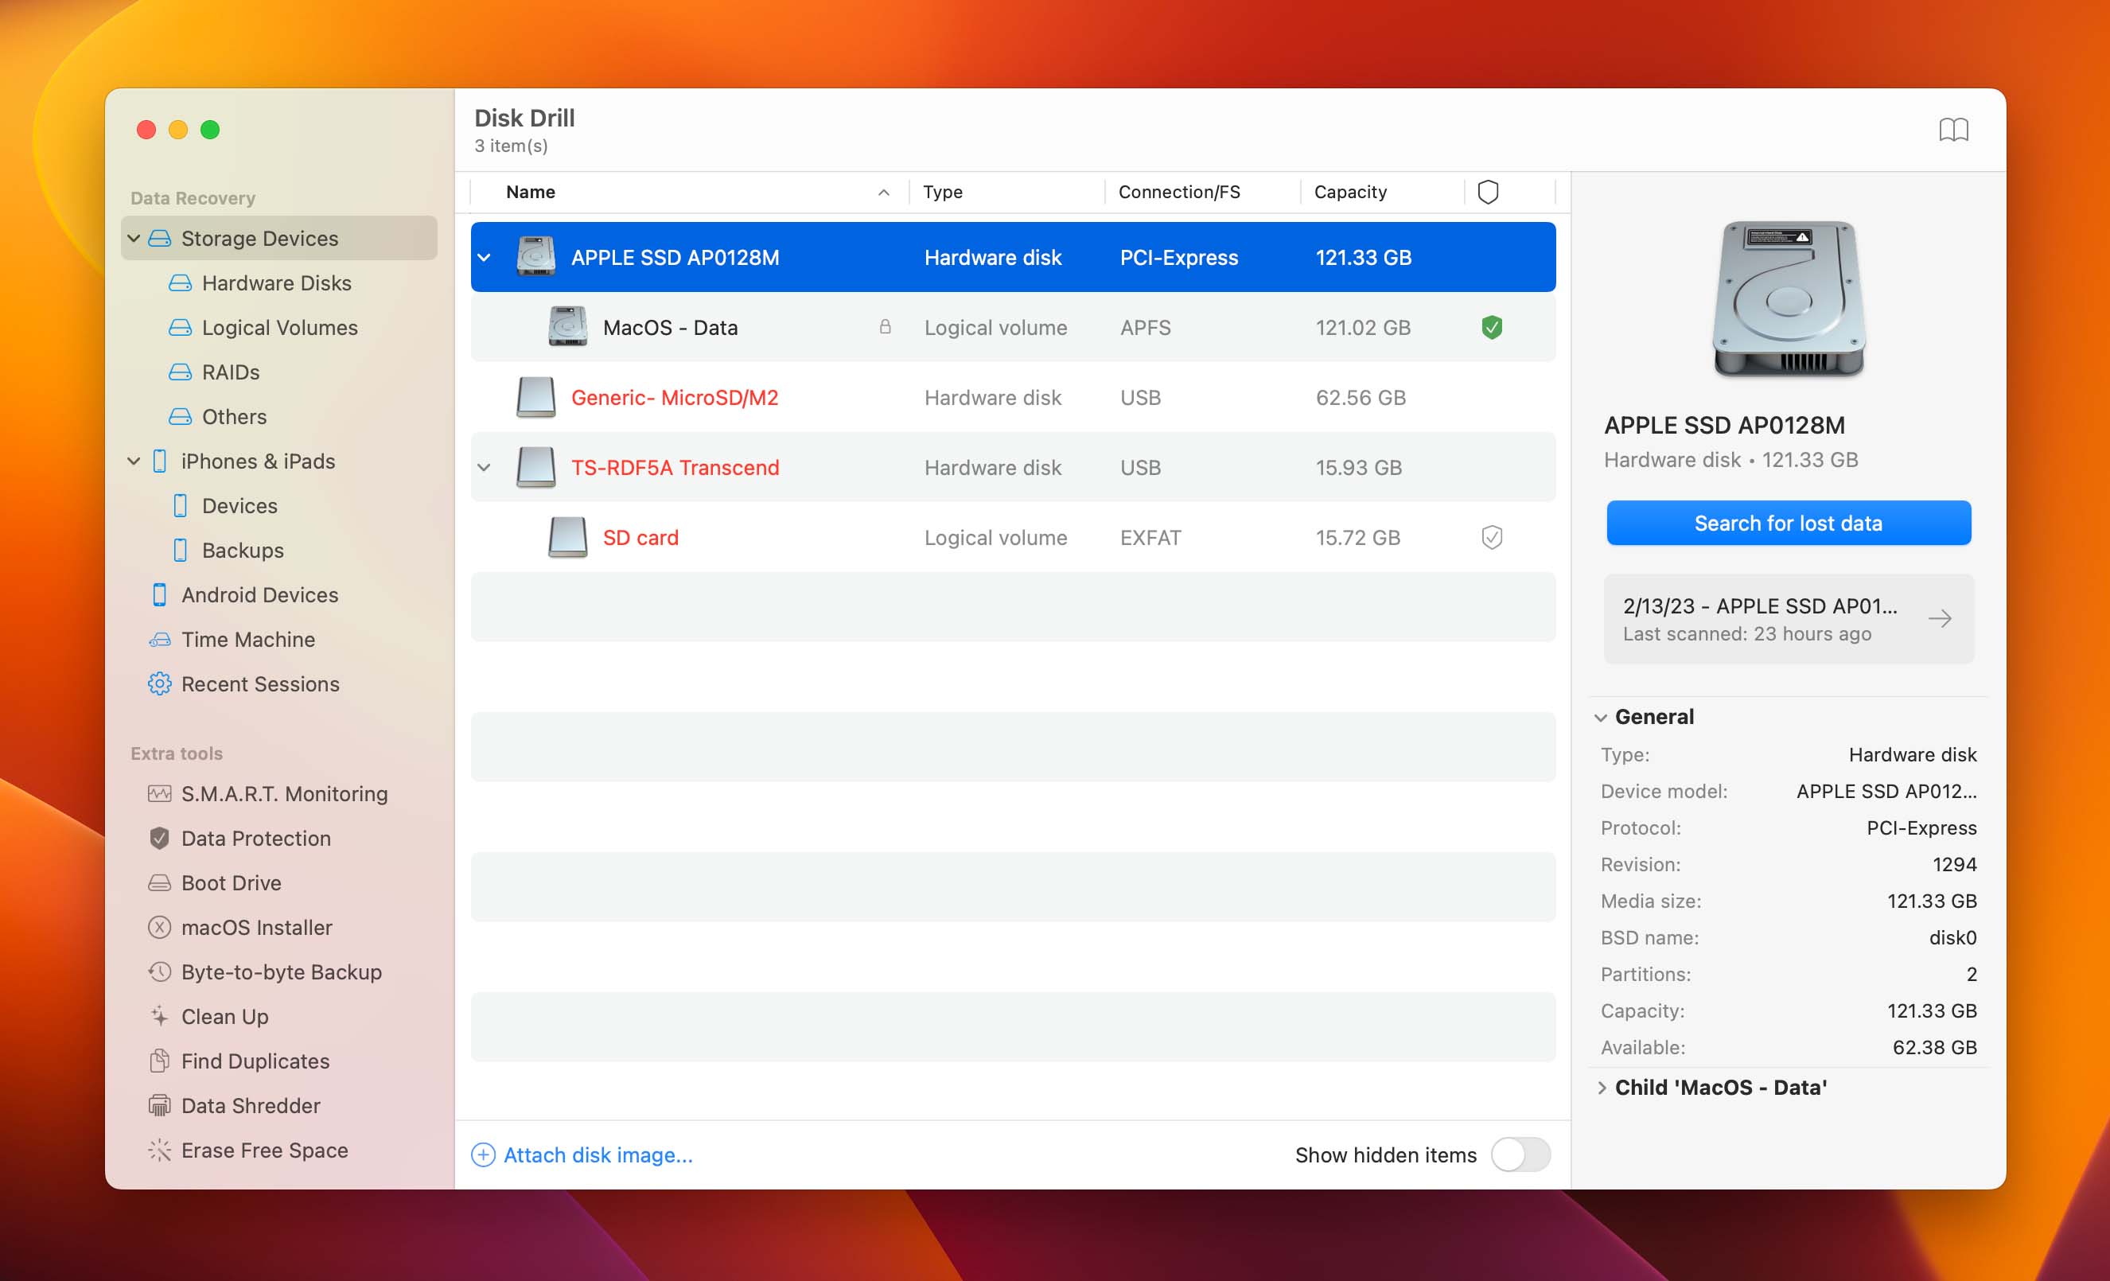This screenshot has width=2110, height=1281.
Task: Open Byte-to-byte Backup tool
Action: point(281,971)
